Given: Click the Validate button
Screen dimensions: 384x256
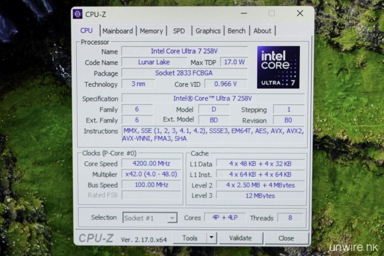Looking at the screenshot, I should click(241, 238).
